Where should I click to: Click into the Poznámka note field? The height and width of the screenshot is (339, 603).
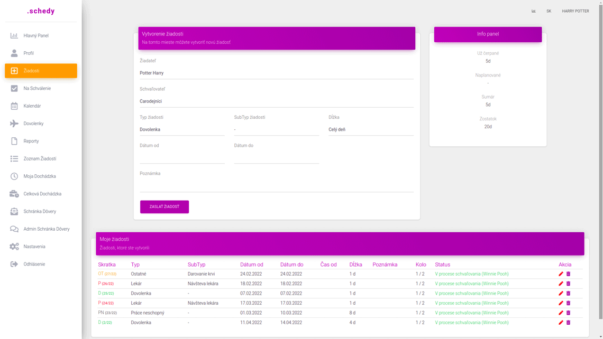(x=276, y=185)
